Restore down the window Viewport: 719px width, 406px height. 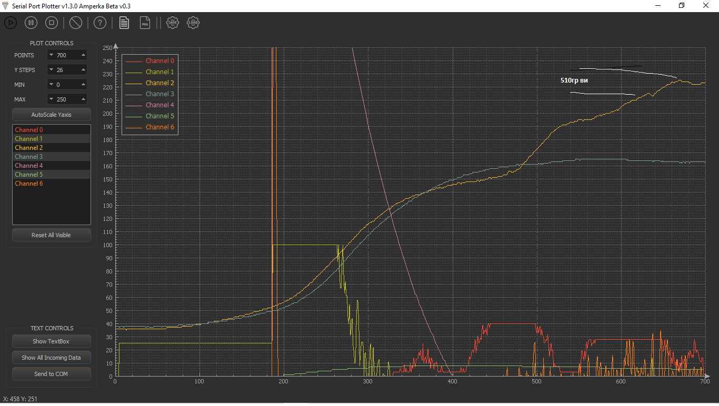tap(682, 6)
